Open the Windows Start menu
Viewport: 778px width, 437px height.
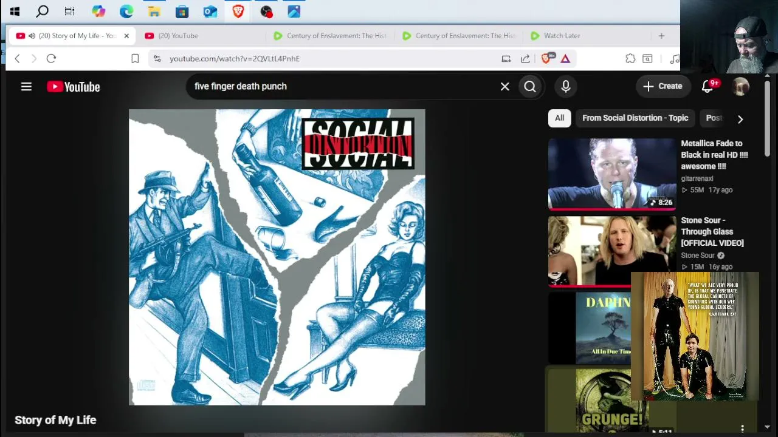coord(15,11)
